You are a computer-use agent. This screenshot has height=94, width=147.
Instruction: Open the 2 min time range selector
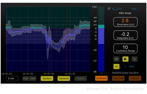[12, 78]
